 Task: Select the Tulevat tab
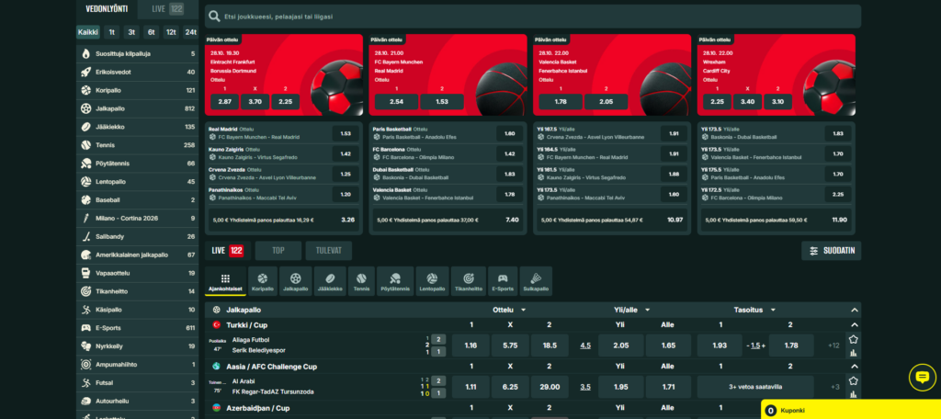(x=329, y=251)
